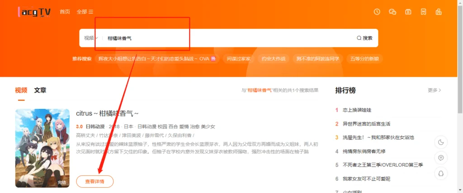Click the customer service headset button
This screenshot has width=463, height=193.
441,174
